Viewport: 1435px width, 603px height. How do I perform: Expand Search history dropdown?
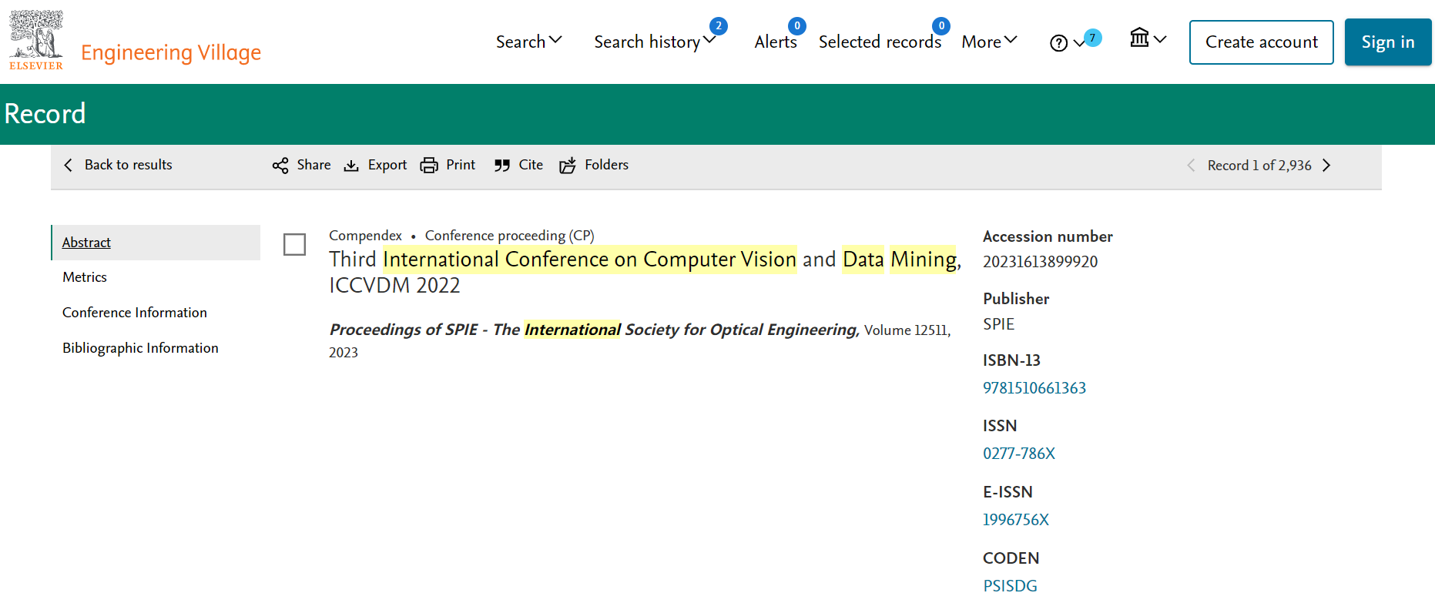(655, 42)
